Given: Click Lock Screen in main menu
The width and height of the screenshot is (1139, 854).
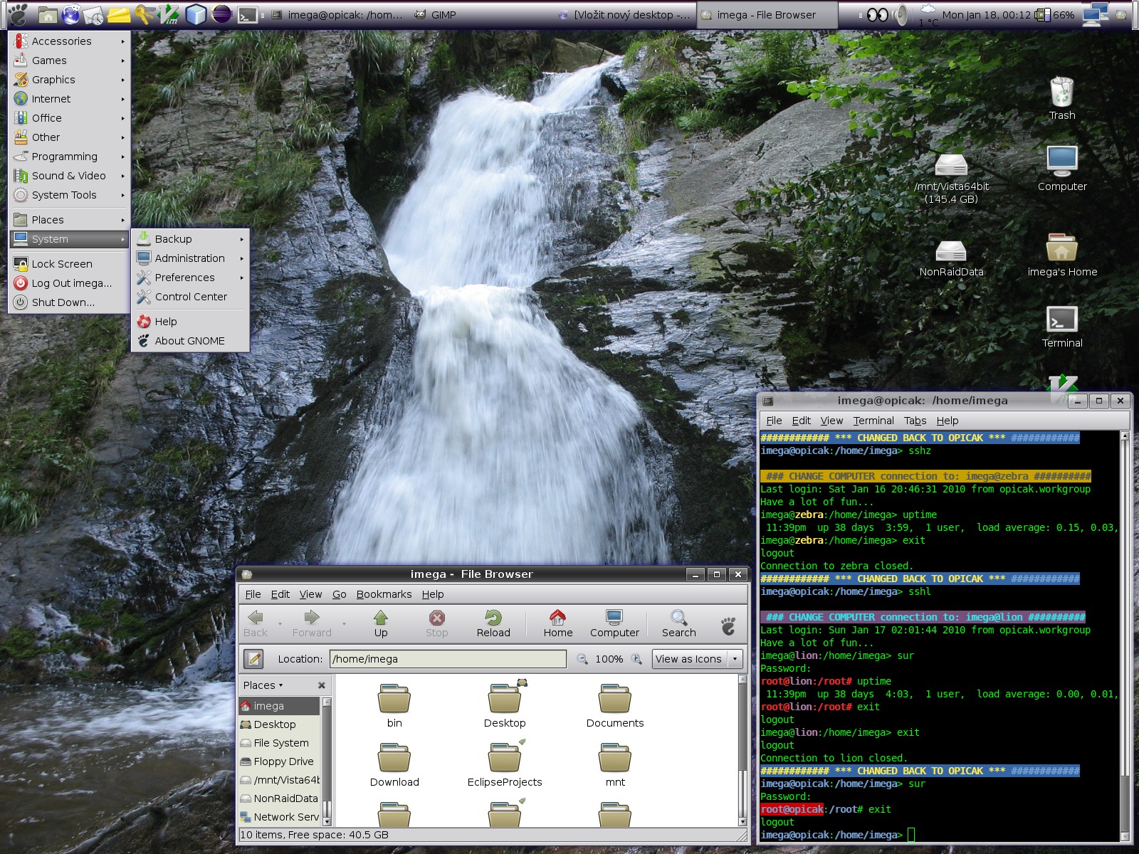Looking at the screenshot, I should click(x=62, y=264).
